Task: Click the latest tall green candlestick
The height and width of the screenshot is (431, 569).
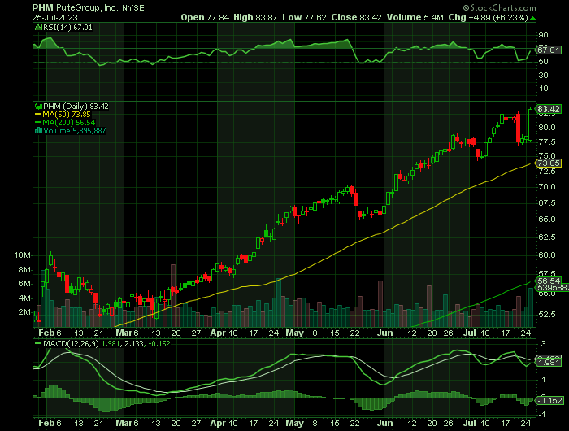Action: tap(531, 124)
